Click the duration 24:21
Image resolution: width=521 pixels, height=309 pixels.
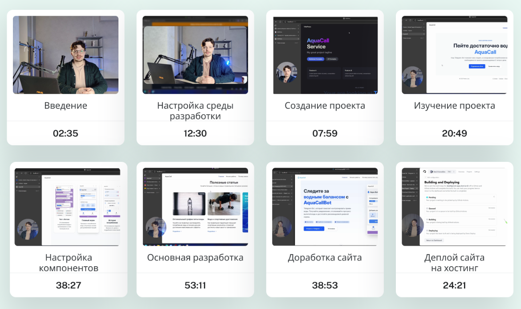[454, 285]
